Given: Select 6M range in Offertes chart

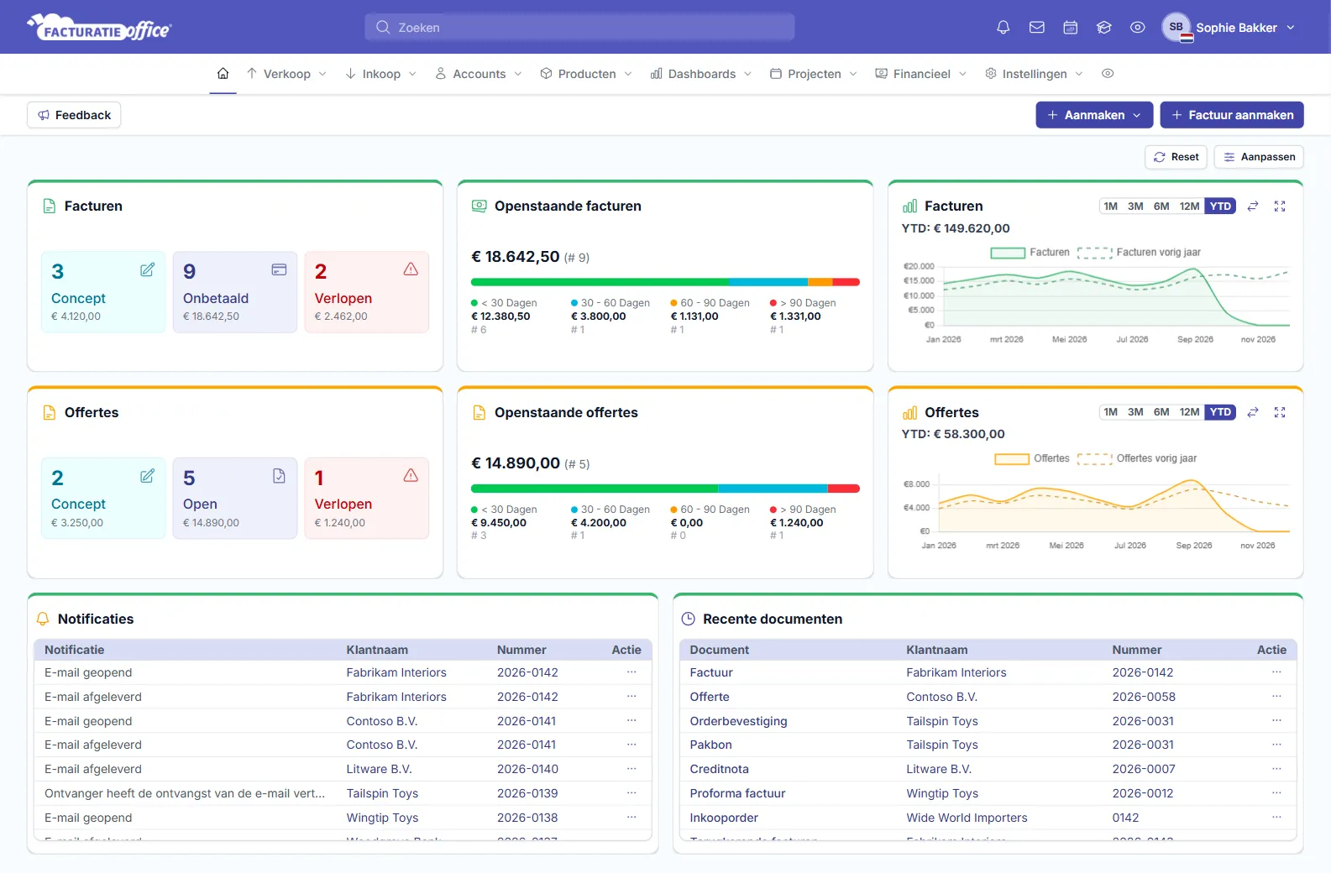Looking at the screenshot, I should click(x=1161, y=412).
